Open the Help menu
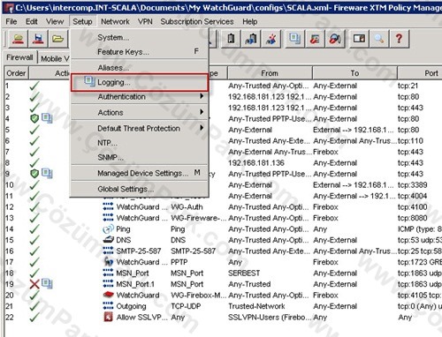This screenshot has width=442, height=337. coord(250,22)
